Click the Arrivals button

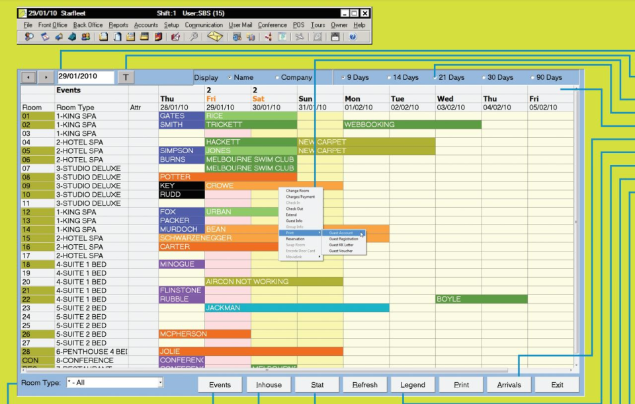click(509, 385)
